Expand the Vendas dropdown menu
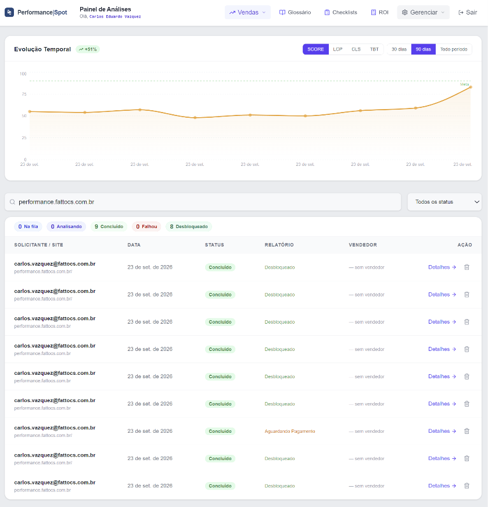488x507 pixels. [x=247, y=12]
